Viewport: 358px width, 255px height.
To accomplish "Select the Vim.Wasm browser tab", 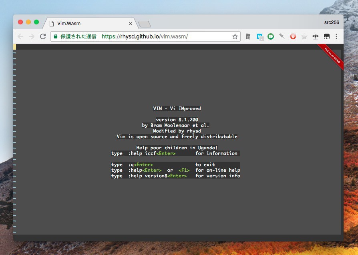I will tap(90, 24).
